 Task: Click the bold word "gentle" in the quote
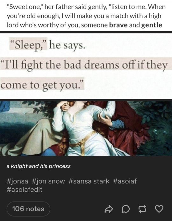click(x=152, y=25)
